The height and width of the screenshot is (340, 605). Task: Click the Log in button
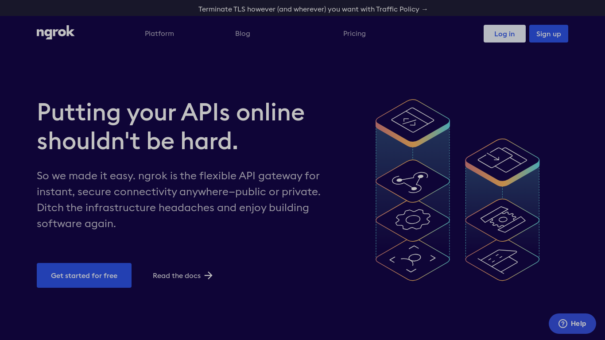click(x=504, y=34)
